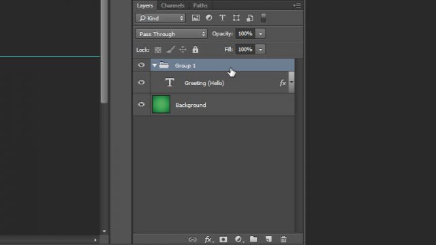Filter for adjustment layers icon
436x245 pixels.
coord(209,18)
